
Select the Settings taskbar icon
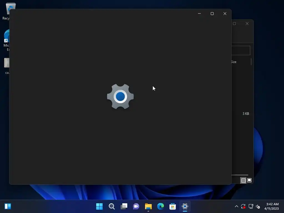tap(185, 206)
